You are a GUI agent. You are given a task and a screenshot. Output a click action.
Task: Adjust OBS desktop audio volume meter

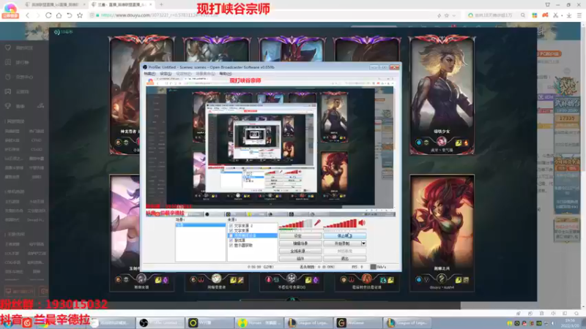340,223
